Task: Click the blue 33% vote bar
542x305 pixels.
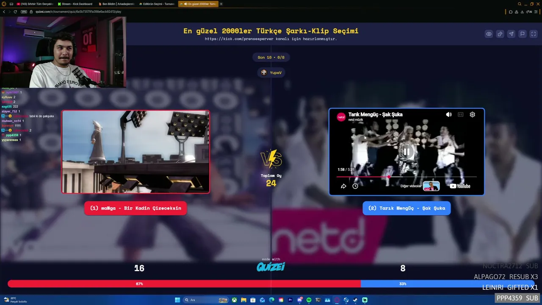Action: (x=448, y=284)
